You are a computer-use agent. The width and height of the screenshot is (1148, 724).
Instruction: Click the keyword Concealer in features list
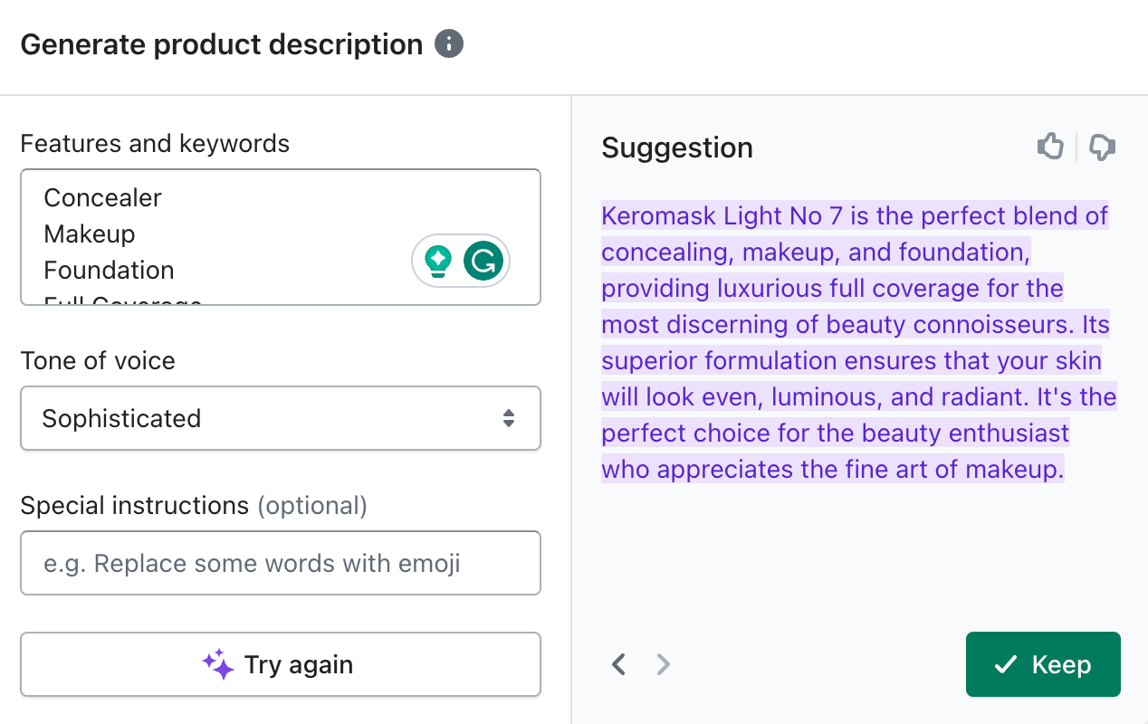pos(102,197)
